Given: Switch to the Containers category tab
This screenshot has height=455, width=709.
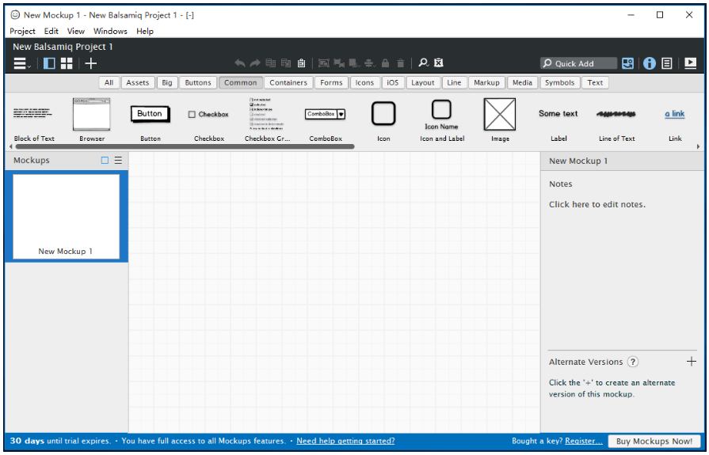Looking at the screenshot, I should pyautogui.click(x=288, y=82).
